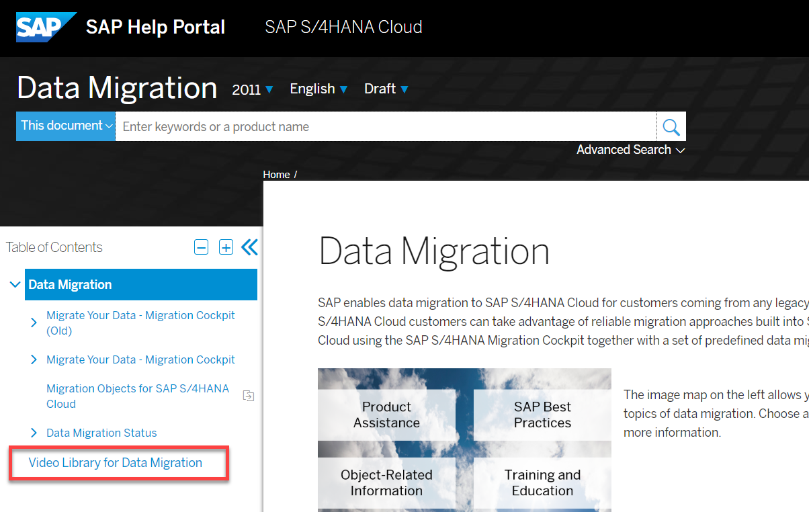Open Video Library for Data Migration
The image size is (809, 512).
[115, 463]
